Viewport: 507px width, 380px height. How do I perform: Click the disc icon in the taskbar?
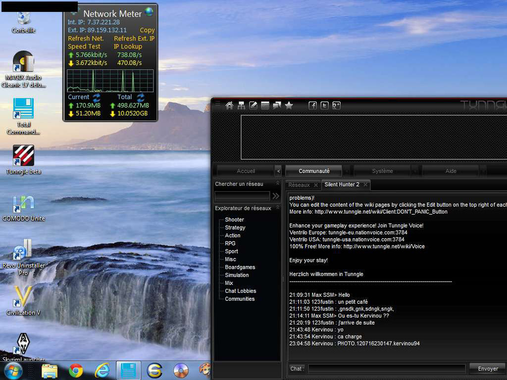[181, 371]
